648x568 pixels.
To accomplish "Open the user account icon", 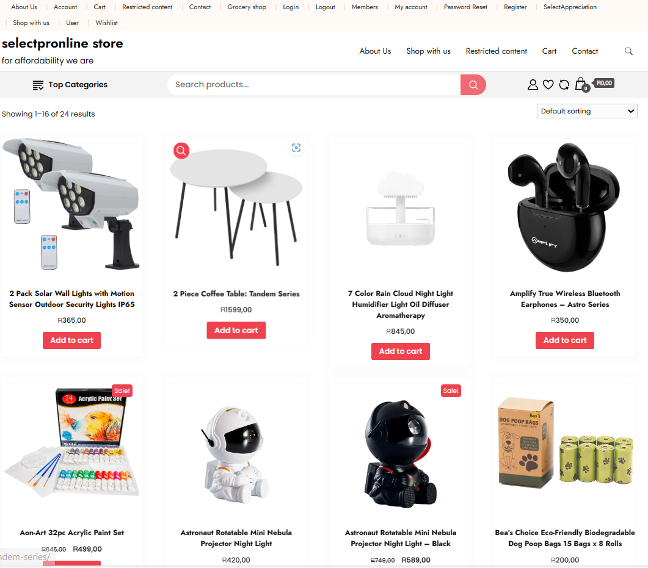I will (533, 85).
